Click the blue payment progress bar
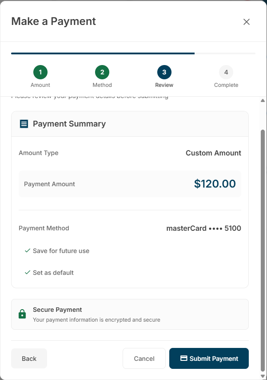The height and width of the screenshot is (380, 267). 103,53
